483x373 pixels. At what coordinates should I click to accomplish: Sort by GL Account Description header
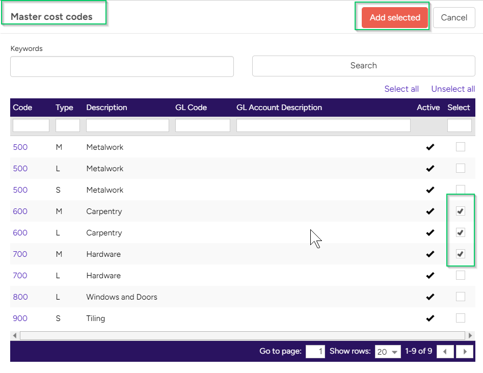(279, 108)
